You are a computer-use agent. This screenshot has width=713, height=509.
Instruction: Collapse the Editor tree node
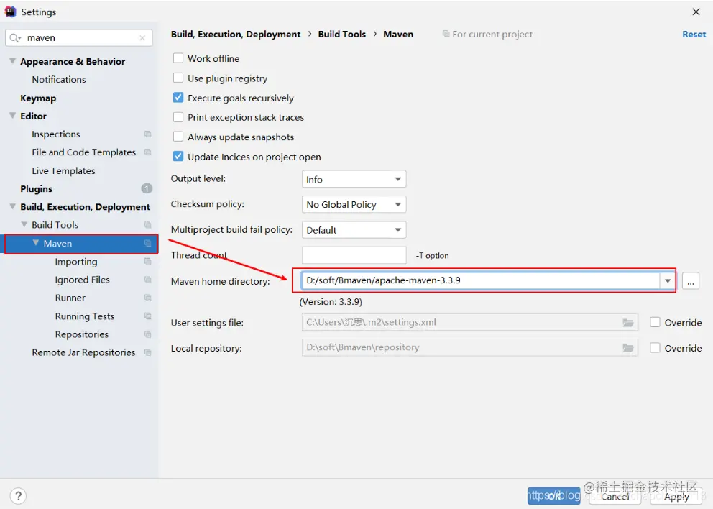click(x=13, y=116)
